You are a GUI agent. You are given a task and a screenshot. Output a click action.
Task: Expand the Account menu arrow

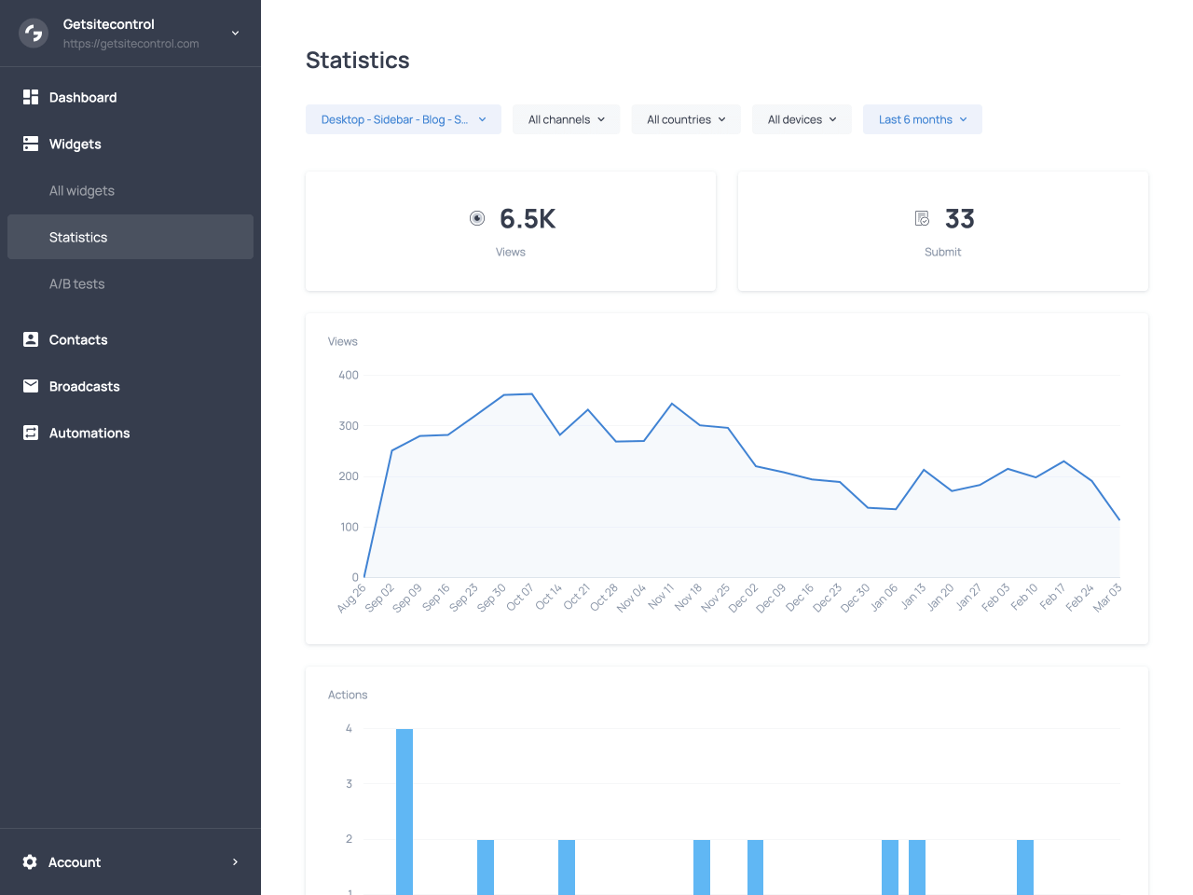(235, 862)
